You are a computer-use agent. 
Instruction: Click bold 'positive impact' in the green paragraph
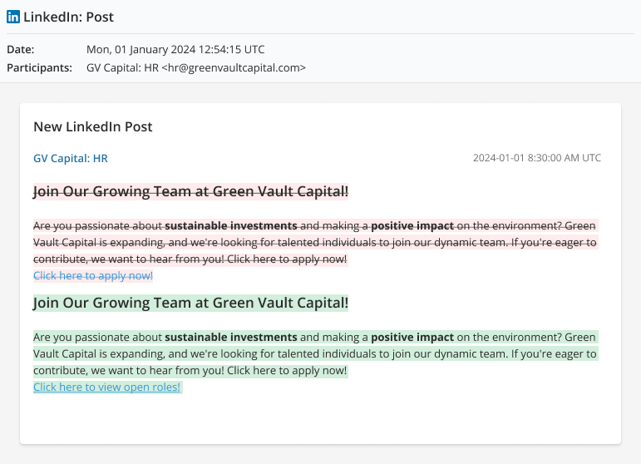412,337
